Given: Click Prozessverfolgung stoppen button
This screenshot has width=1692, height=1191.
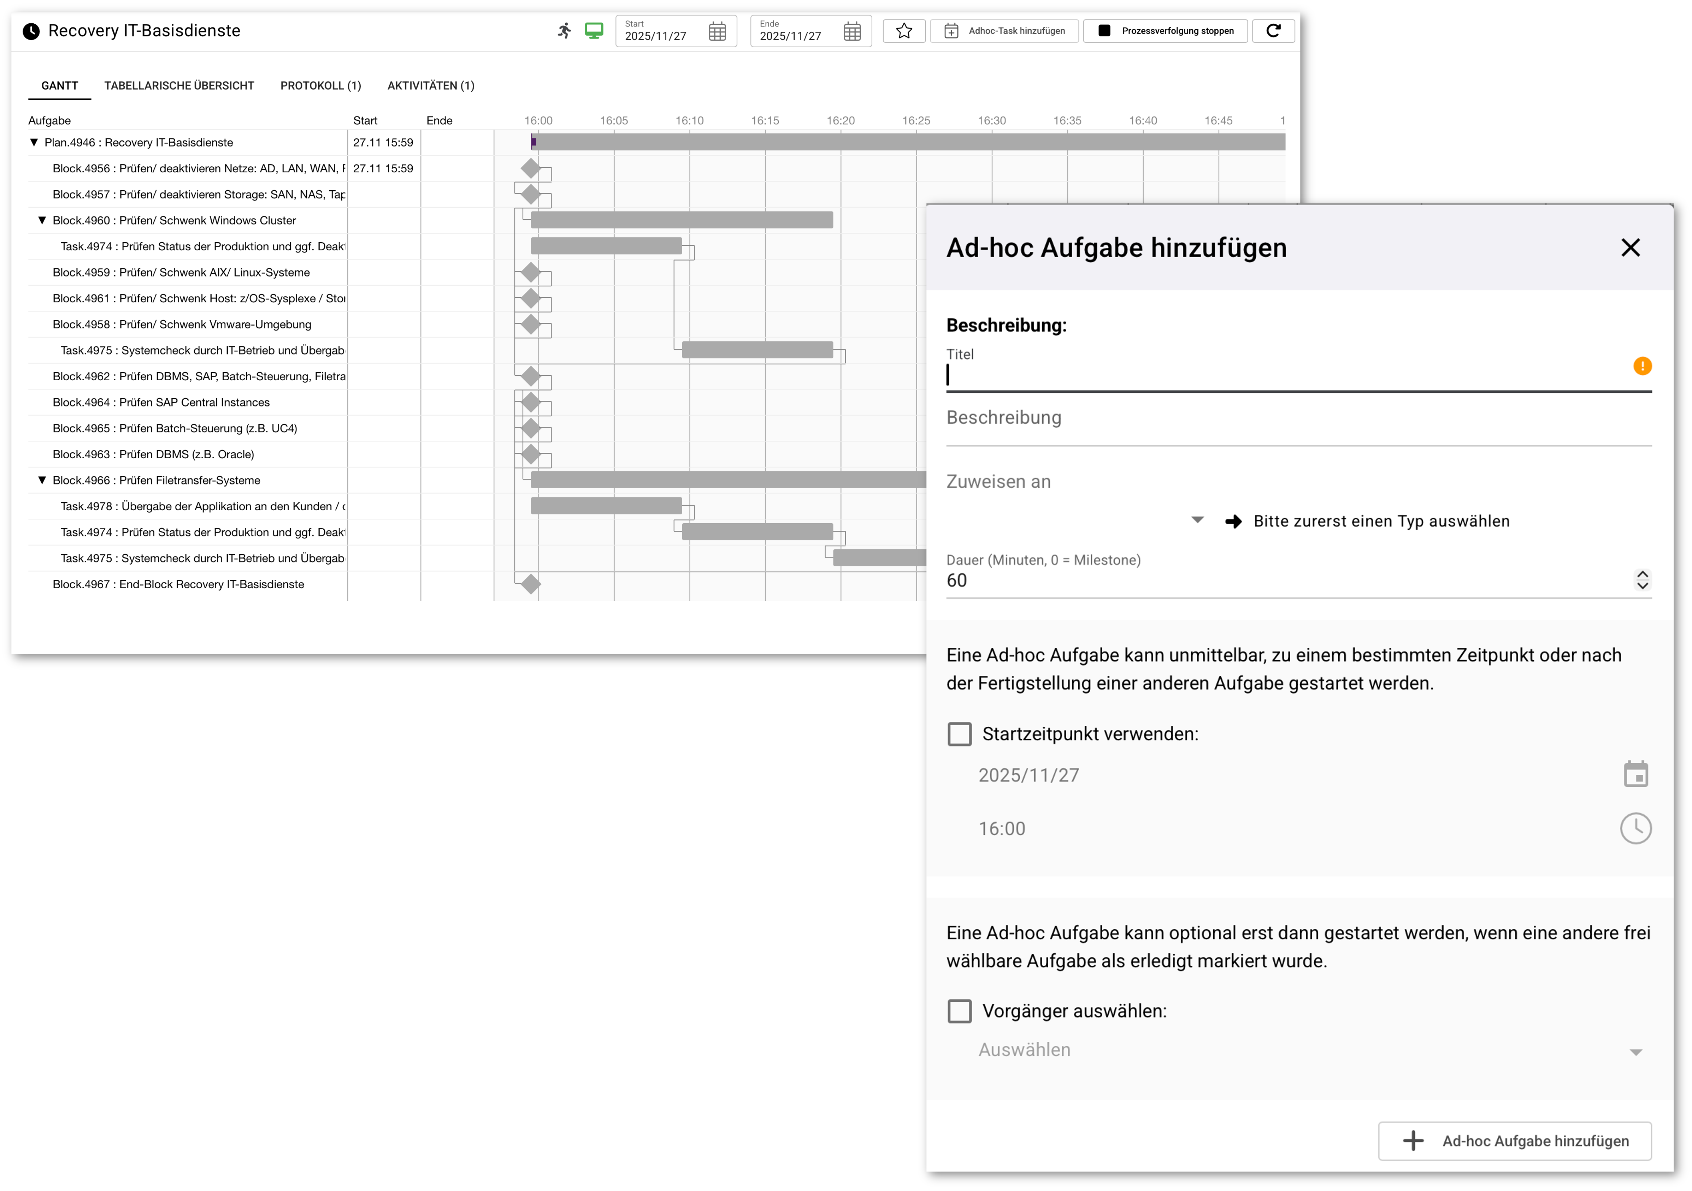Looking at the screenshot, I should click(x=1165, y=31).
